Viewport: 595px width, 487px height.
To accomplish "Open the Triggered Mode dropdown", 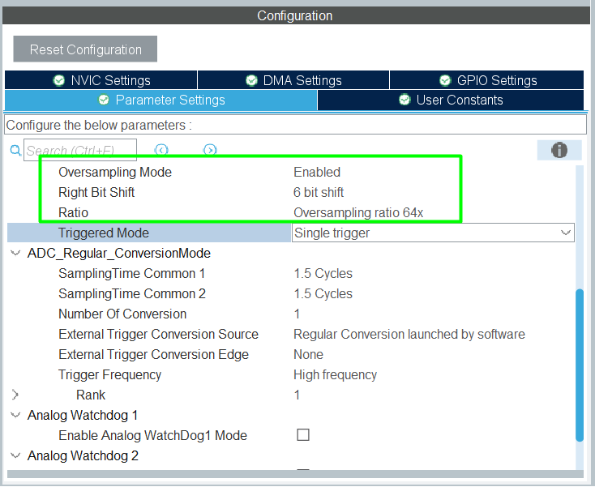I will pos(565,233).
